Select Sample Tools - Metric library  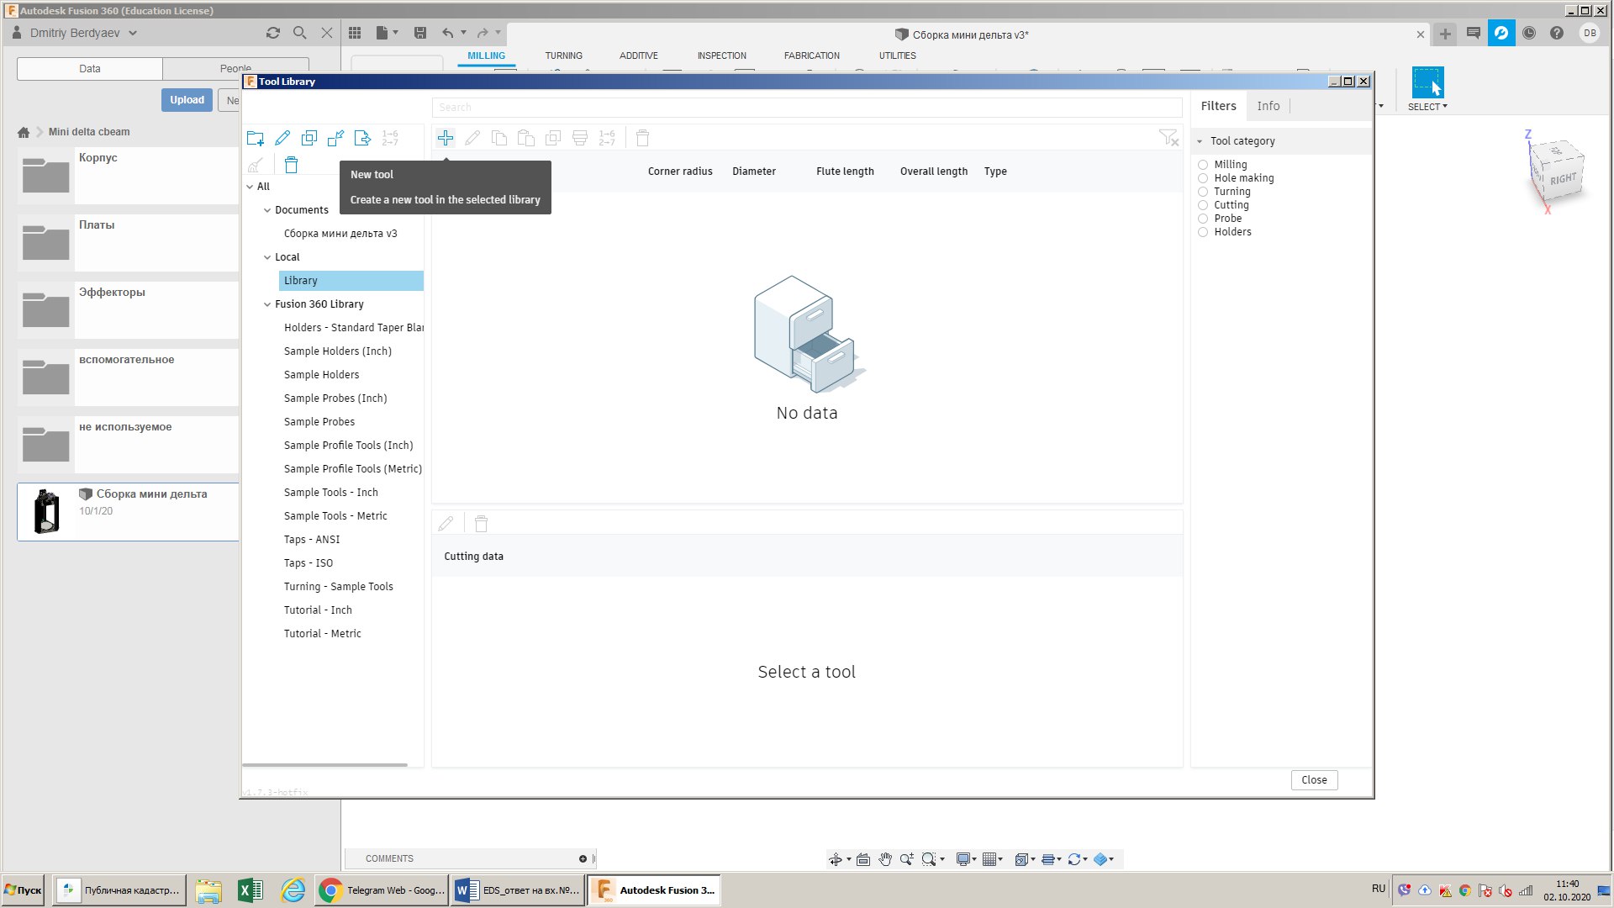[335, 516]
